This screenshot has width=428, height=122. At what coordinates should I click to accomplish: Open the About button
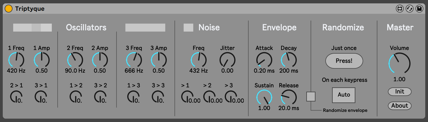[x=399, y=106]
